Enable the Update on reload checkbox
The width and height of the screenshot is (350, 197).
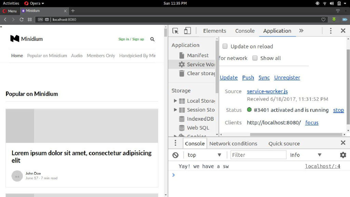click(x=225, y=46)
